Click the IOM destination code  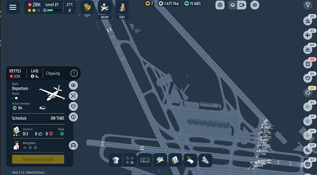pyautogui.click(x=17, y=77)
